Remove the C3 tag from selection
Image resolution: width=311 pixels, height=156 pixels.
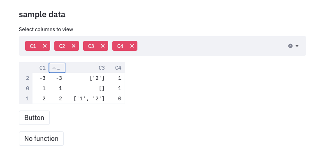103,46
